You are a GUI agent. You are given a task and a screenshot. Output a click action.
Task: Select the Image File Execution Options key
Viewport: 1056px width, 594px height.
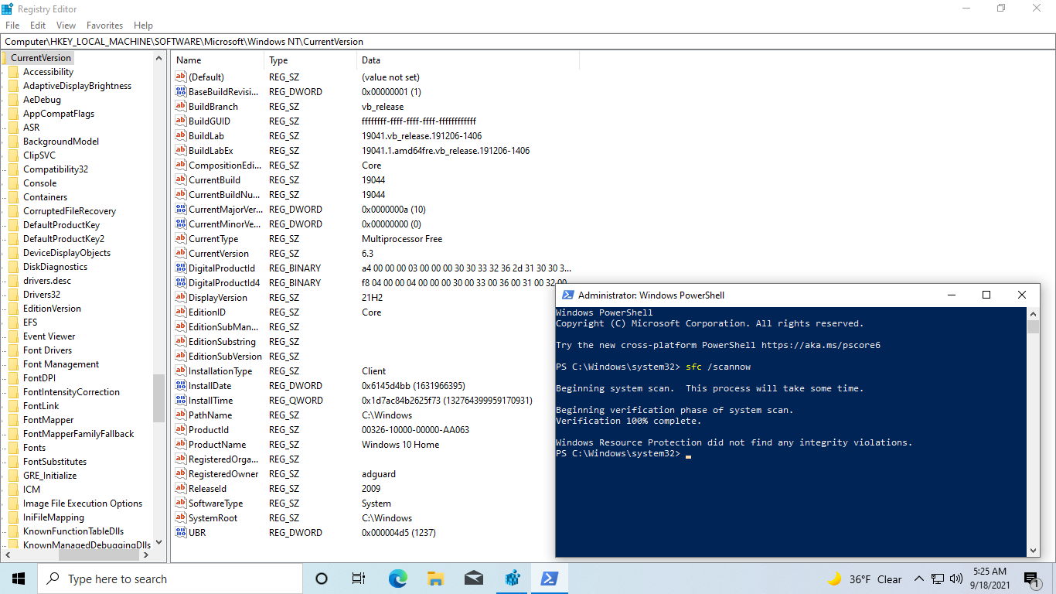(83, 504)
